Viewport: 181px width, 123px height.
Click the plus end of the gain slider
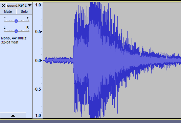click(27, 18)
